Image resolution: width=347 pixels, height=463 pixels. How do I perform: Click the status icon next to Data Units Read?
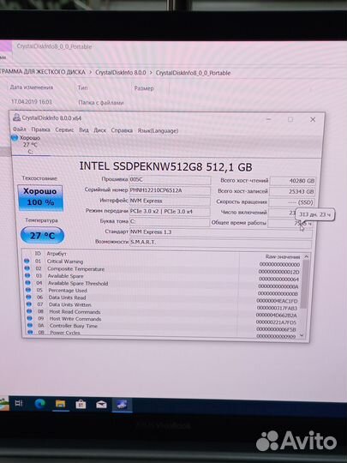28,297
